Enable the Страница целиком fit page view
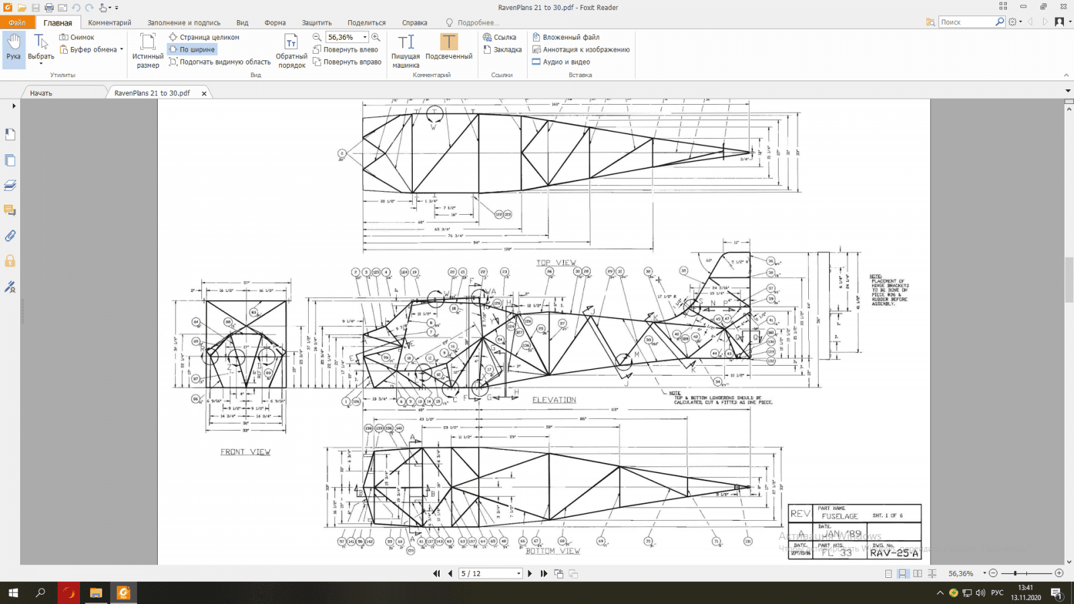 [x=204, y=38]
